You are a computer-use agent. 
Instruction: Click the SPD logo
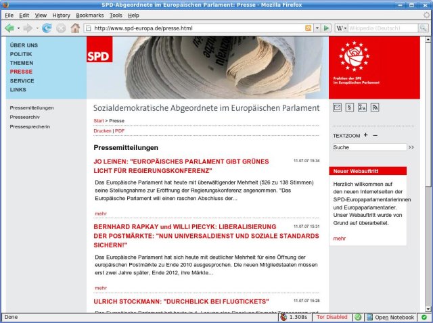[99, 49]
